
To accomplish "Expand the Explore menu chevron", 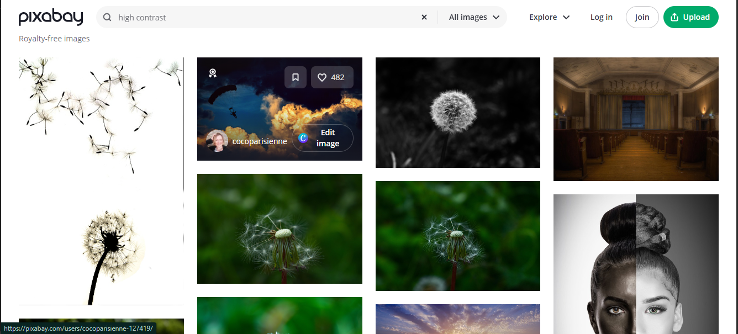I will (567, 17).
